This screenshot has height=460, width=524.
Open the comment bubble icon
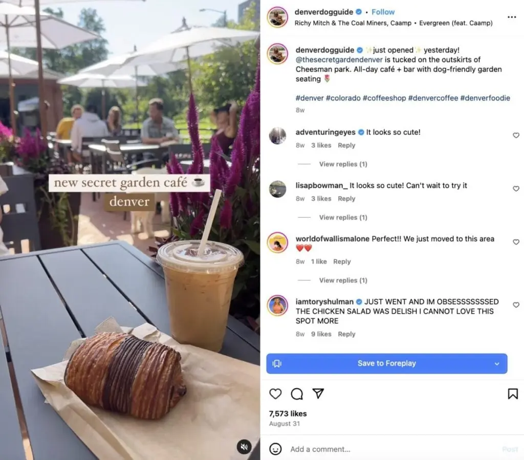pos(297,394)
